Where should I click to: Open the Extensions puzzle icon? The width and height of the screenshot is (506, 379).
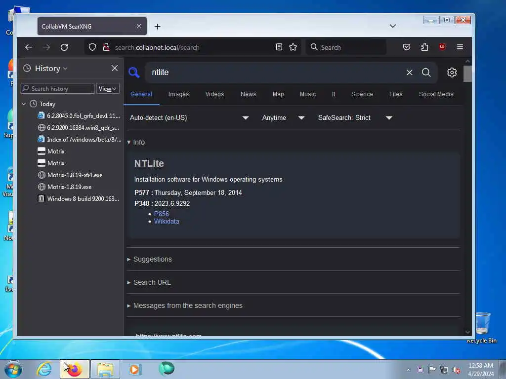tap(424, 47)
